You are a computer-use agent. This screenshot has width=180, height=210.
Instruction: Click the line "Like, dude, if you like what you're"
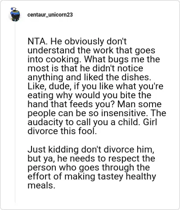tap(95, 86)
